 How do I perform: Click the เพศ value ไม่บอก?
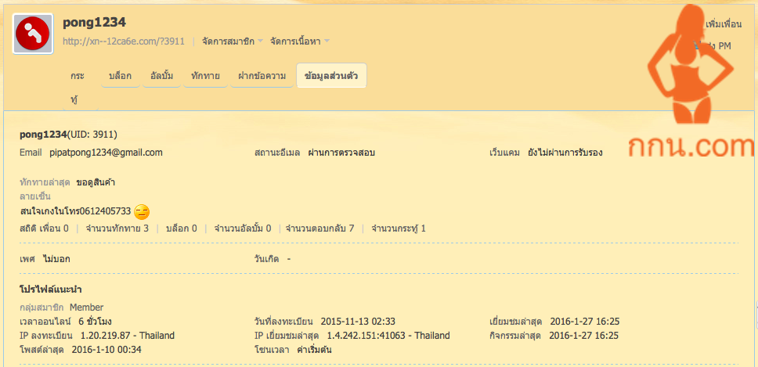(56, 259)
